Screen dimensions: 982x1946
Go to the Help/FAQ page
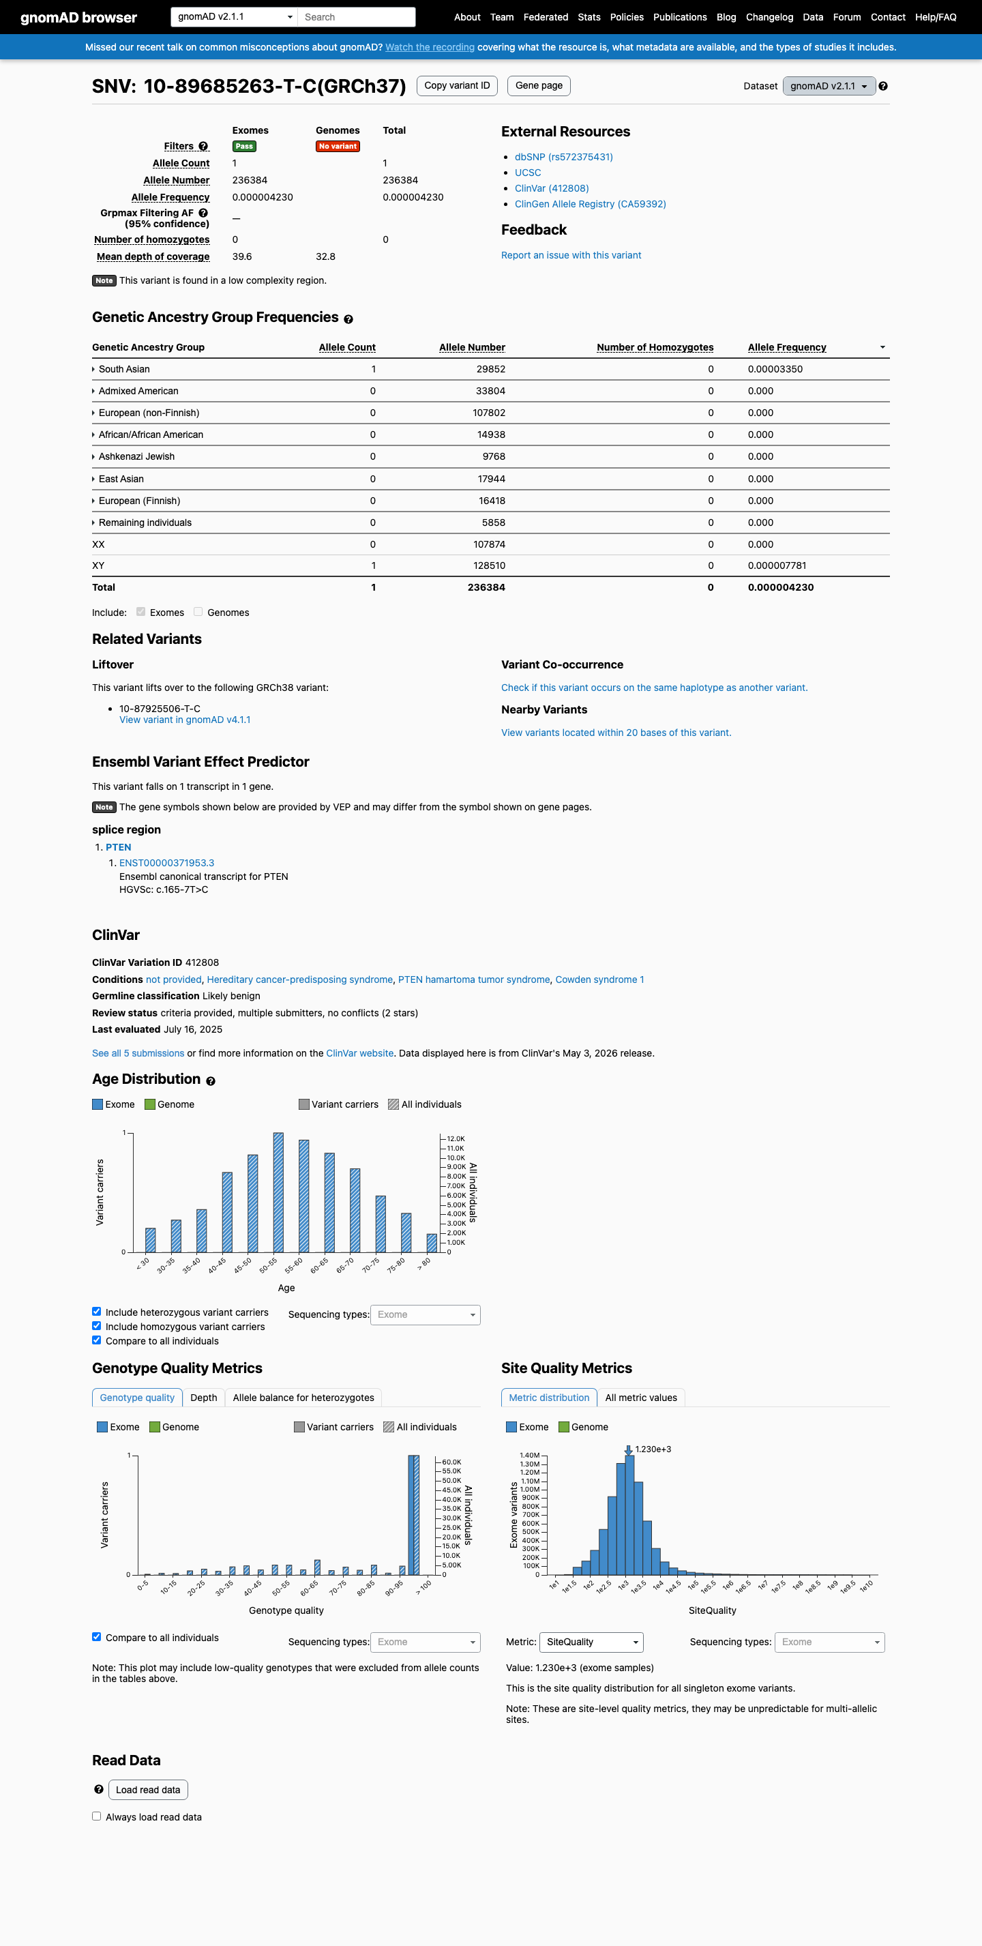click(x=935, y=17)
